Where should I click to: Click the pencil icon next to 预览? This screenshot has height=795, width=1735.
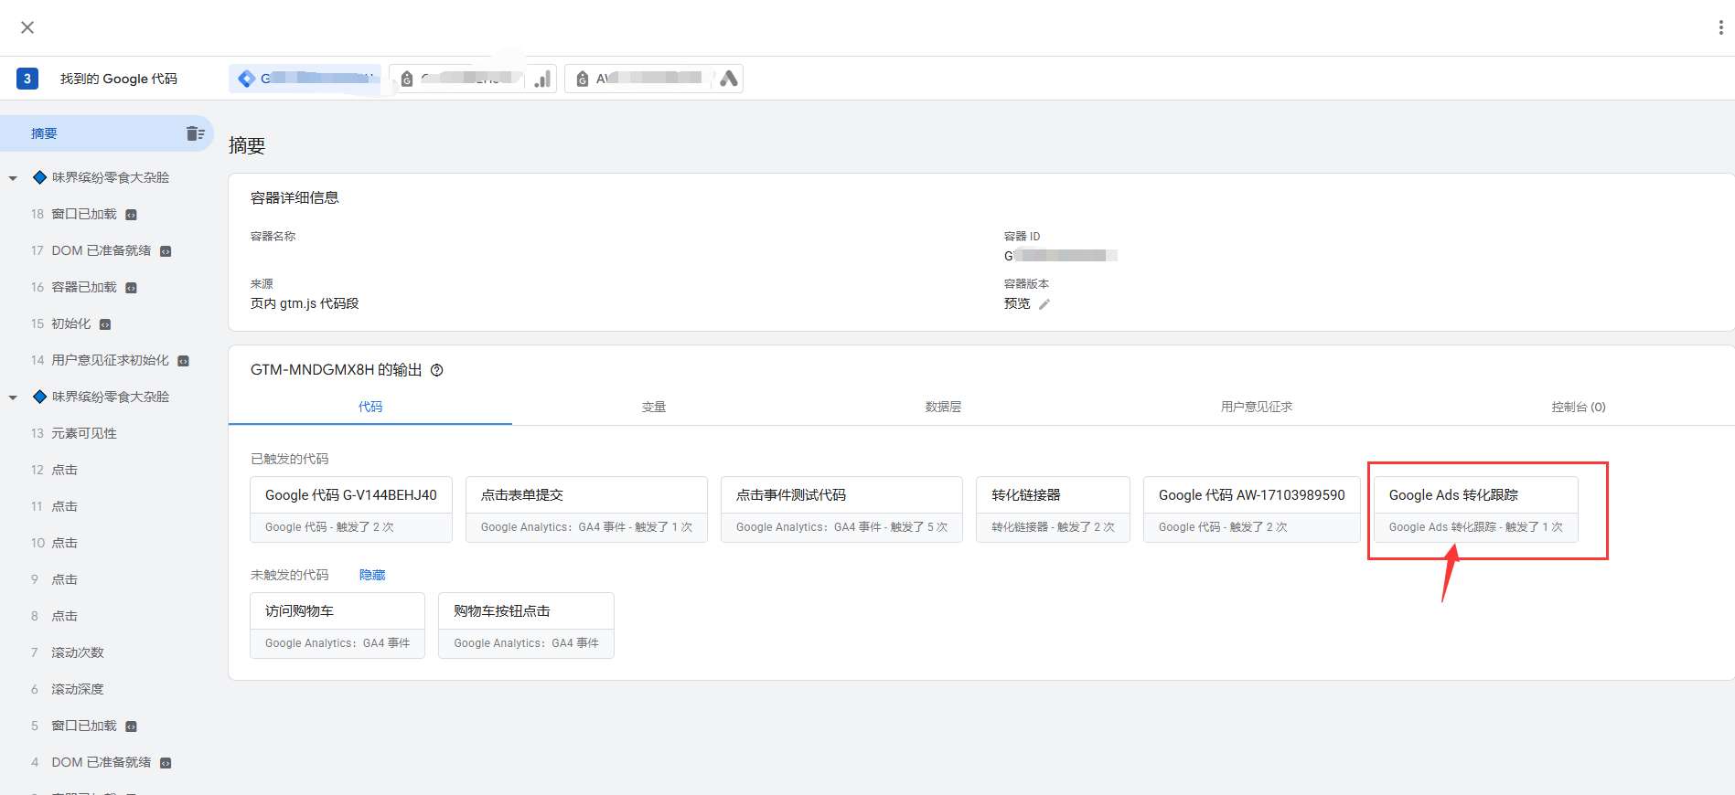[1044, 304]
